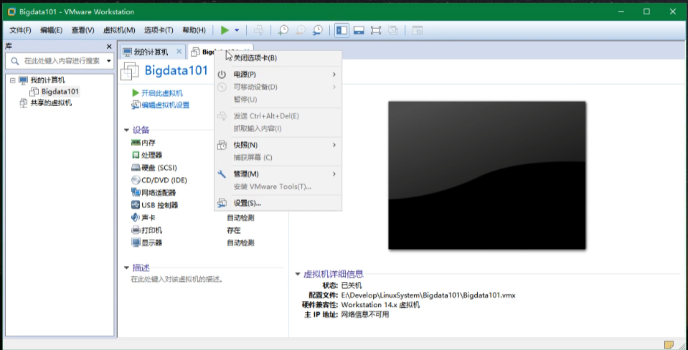Open the 电源(P) submenu
The image size is (688, 350).
pos(278,75)
